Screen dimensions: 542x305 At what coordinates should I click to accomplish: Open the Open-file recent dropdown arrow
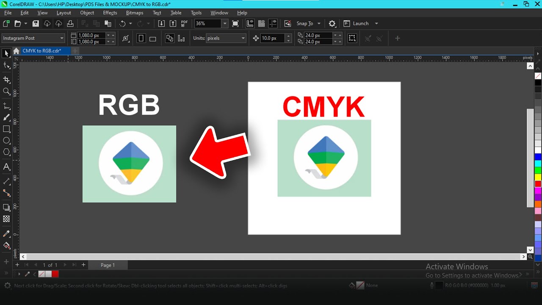click(x=26, y=24)
